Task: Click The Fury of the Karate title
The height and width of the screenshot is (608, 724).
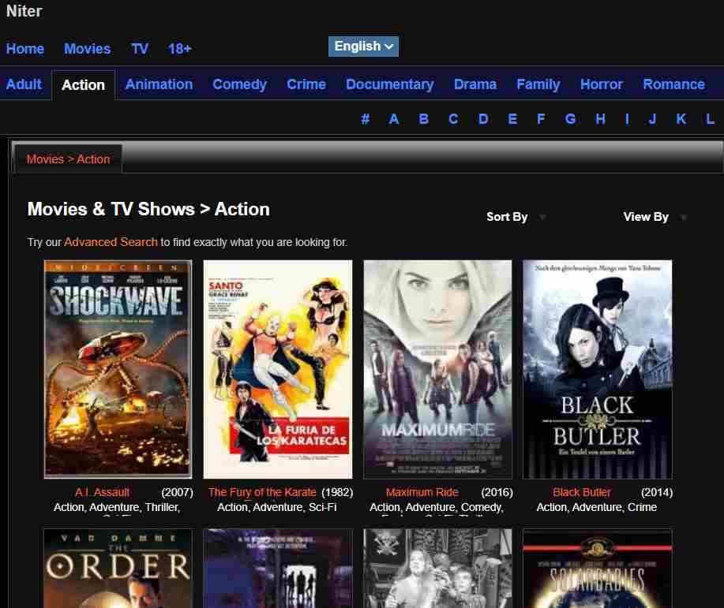Action: coord(262,492)
